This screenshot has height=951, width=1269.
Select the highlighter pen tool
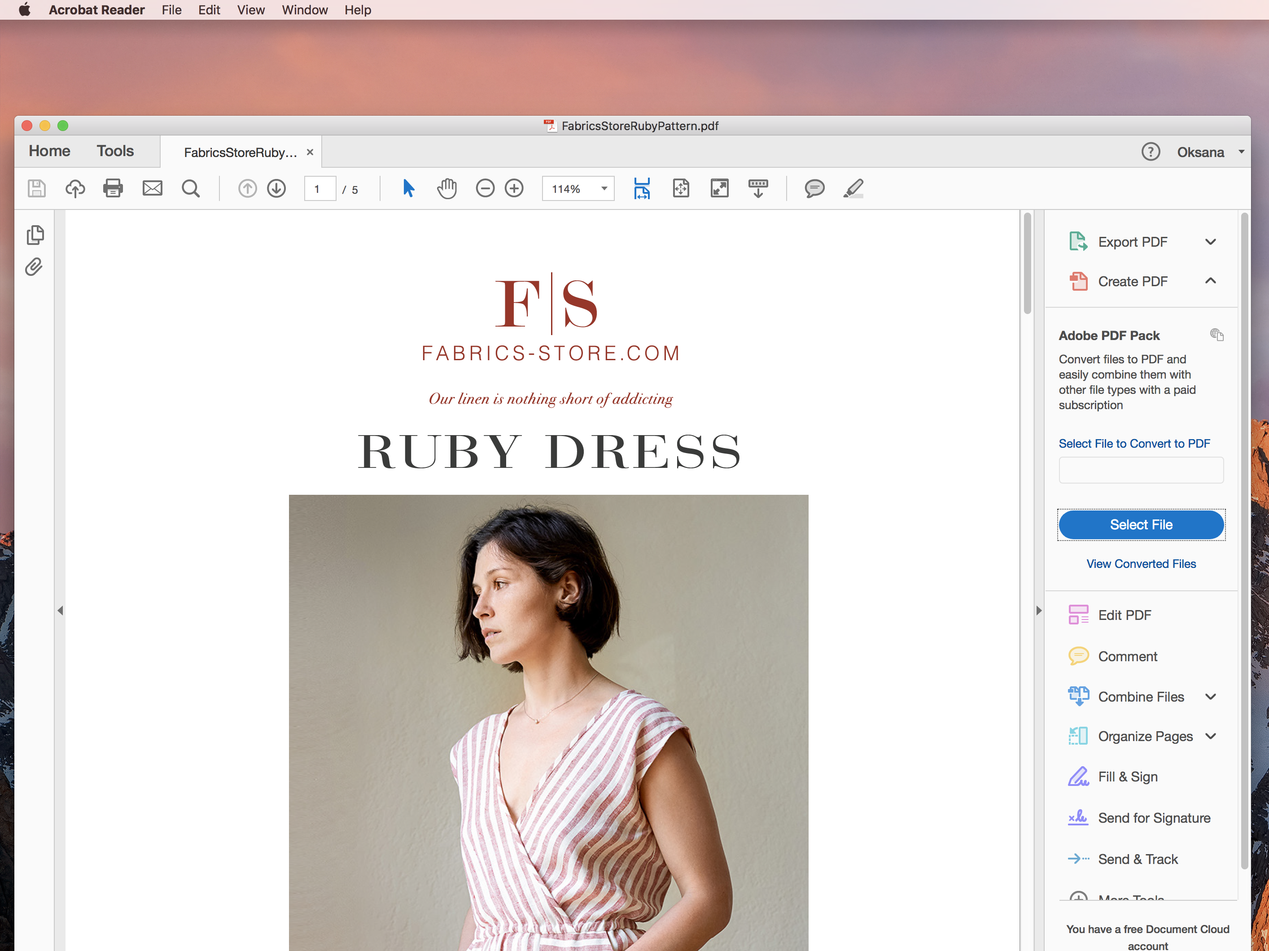click(853, 188)
